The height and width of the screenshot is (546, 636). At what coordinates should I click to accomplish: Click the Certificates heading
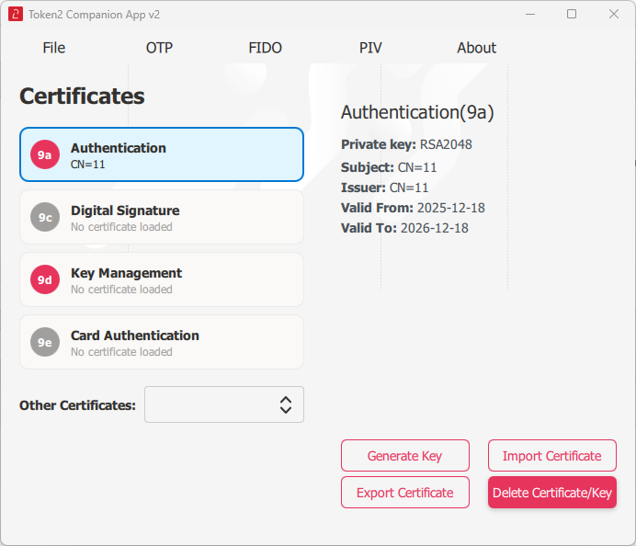pos(82,97)
